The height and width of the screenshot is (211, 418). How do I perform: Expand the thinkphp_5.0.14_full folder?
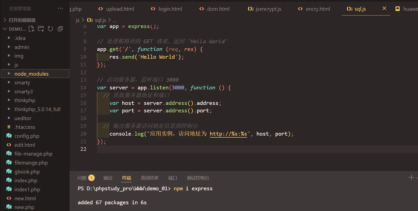click(x=37, y=109)
